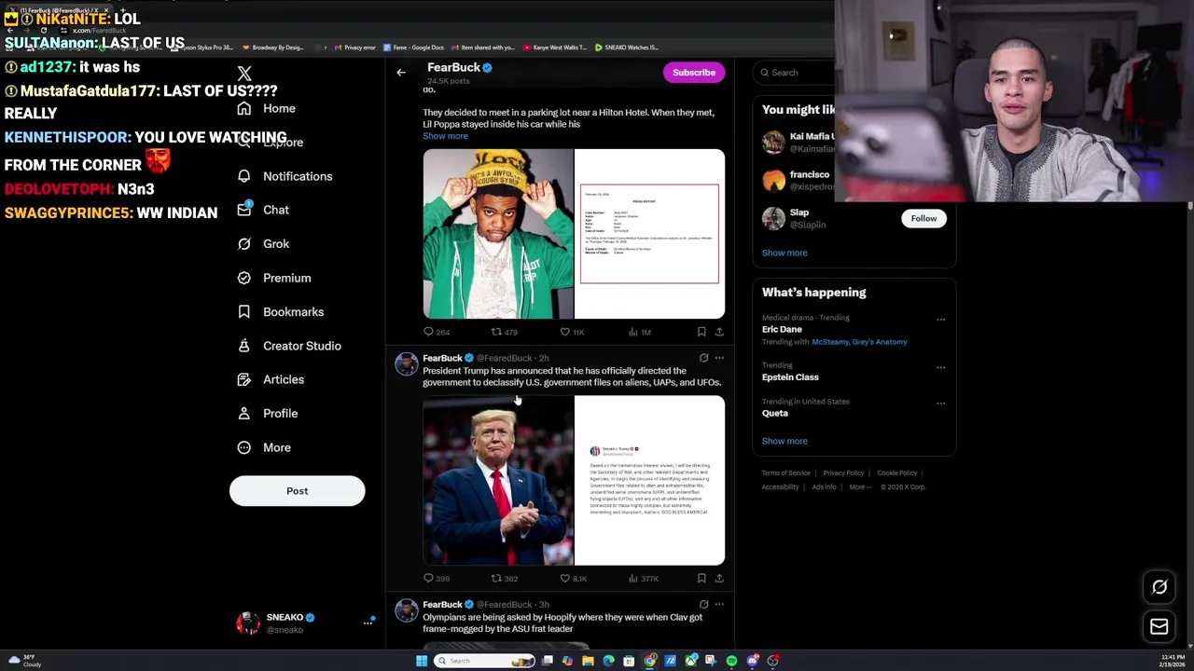Open Kanye West Walks bookmark
This screenshot has width=1194, height=671.
pos(555,48)
